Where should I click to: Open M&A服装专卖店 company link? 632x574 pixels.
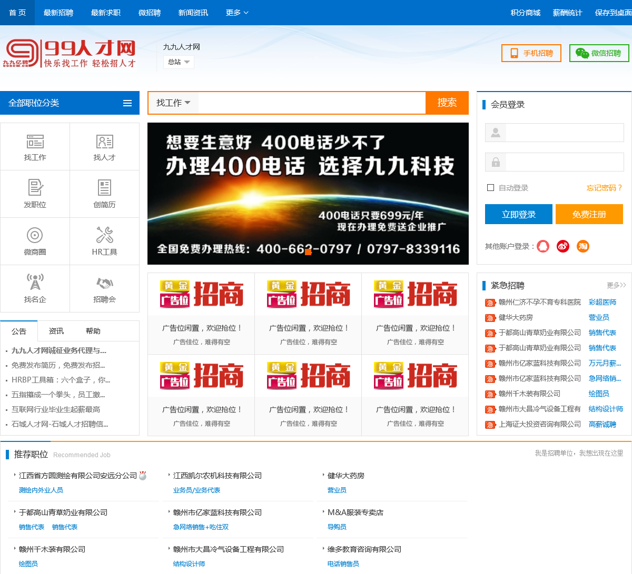(355, 512)
